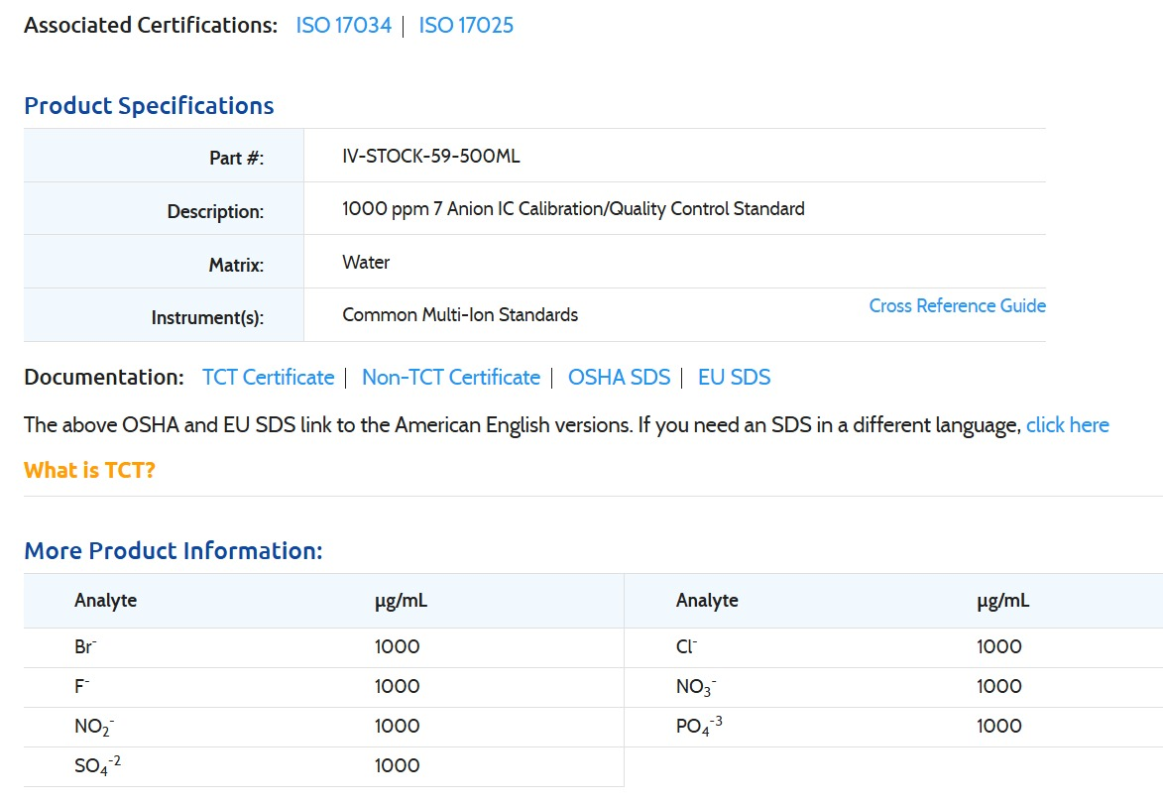View the EU SDS document
Image resolution: width=1163 pixels, height=802 pixels.
click(x=734, y=378)
